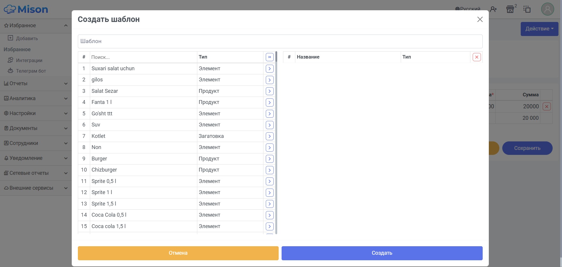Collapse the Избранное sidebar section

[36, 25]
